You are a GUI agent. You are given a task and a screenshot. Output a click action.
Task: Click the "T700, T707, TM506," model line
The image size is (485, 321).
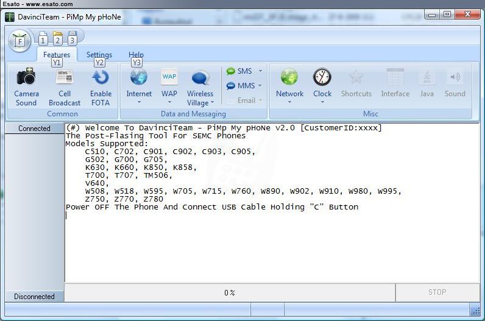click(129, 175)
